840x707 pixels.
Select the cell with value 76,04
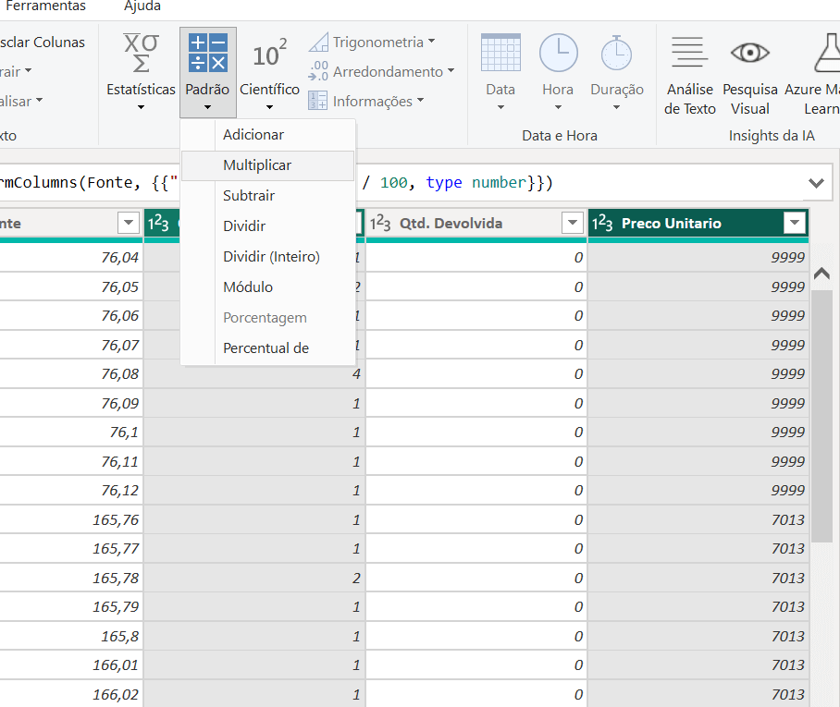(x=72, y=258)
